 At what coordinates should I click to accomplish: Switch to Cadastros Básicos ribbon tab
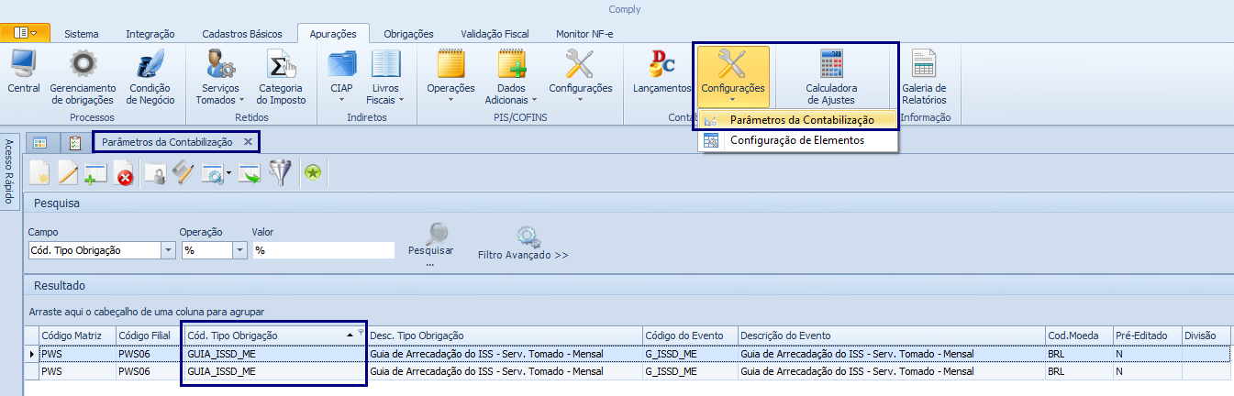pyautogui.click(x=242, y=34)
